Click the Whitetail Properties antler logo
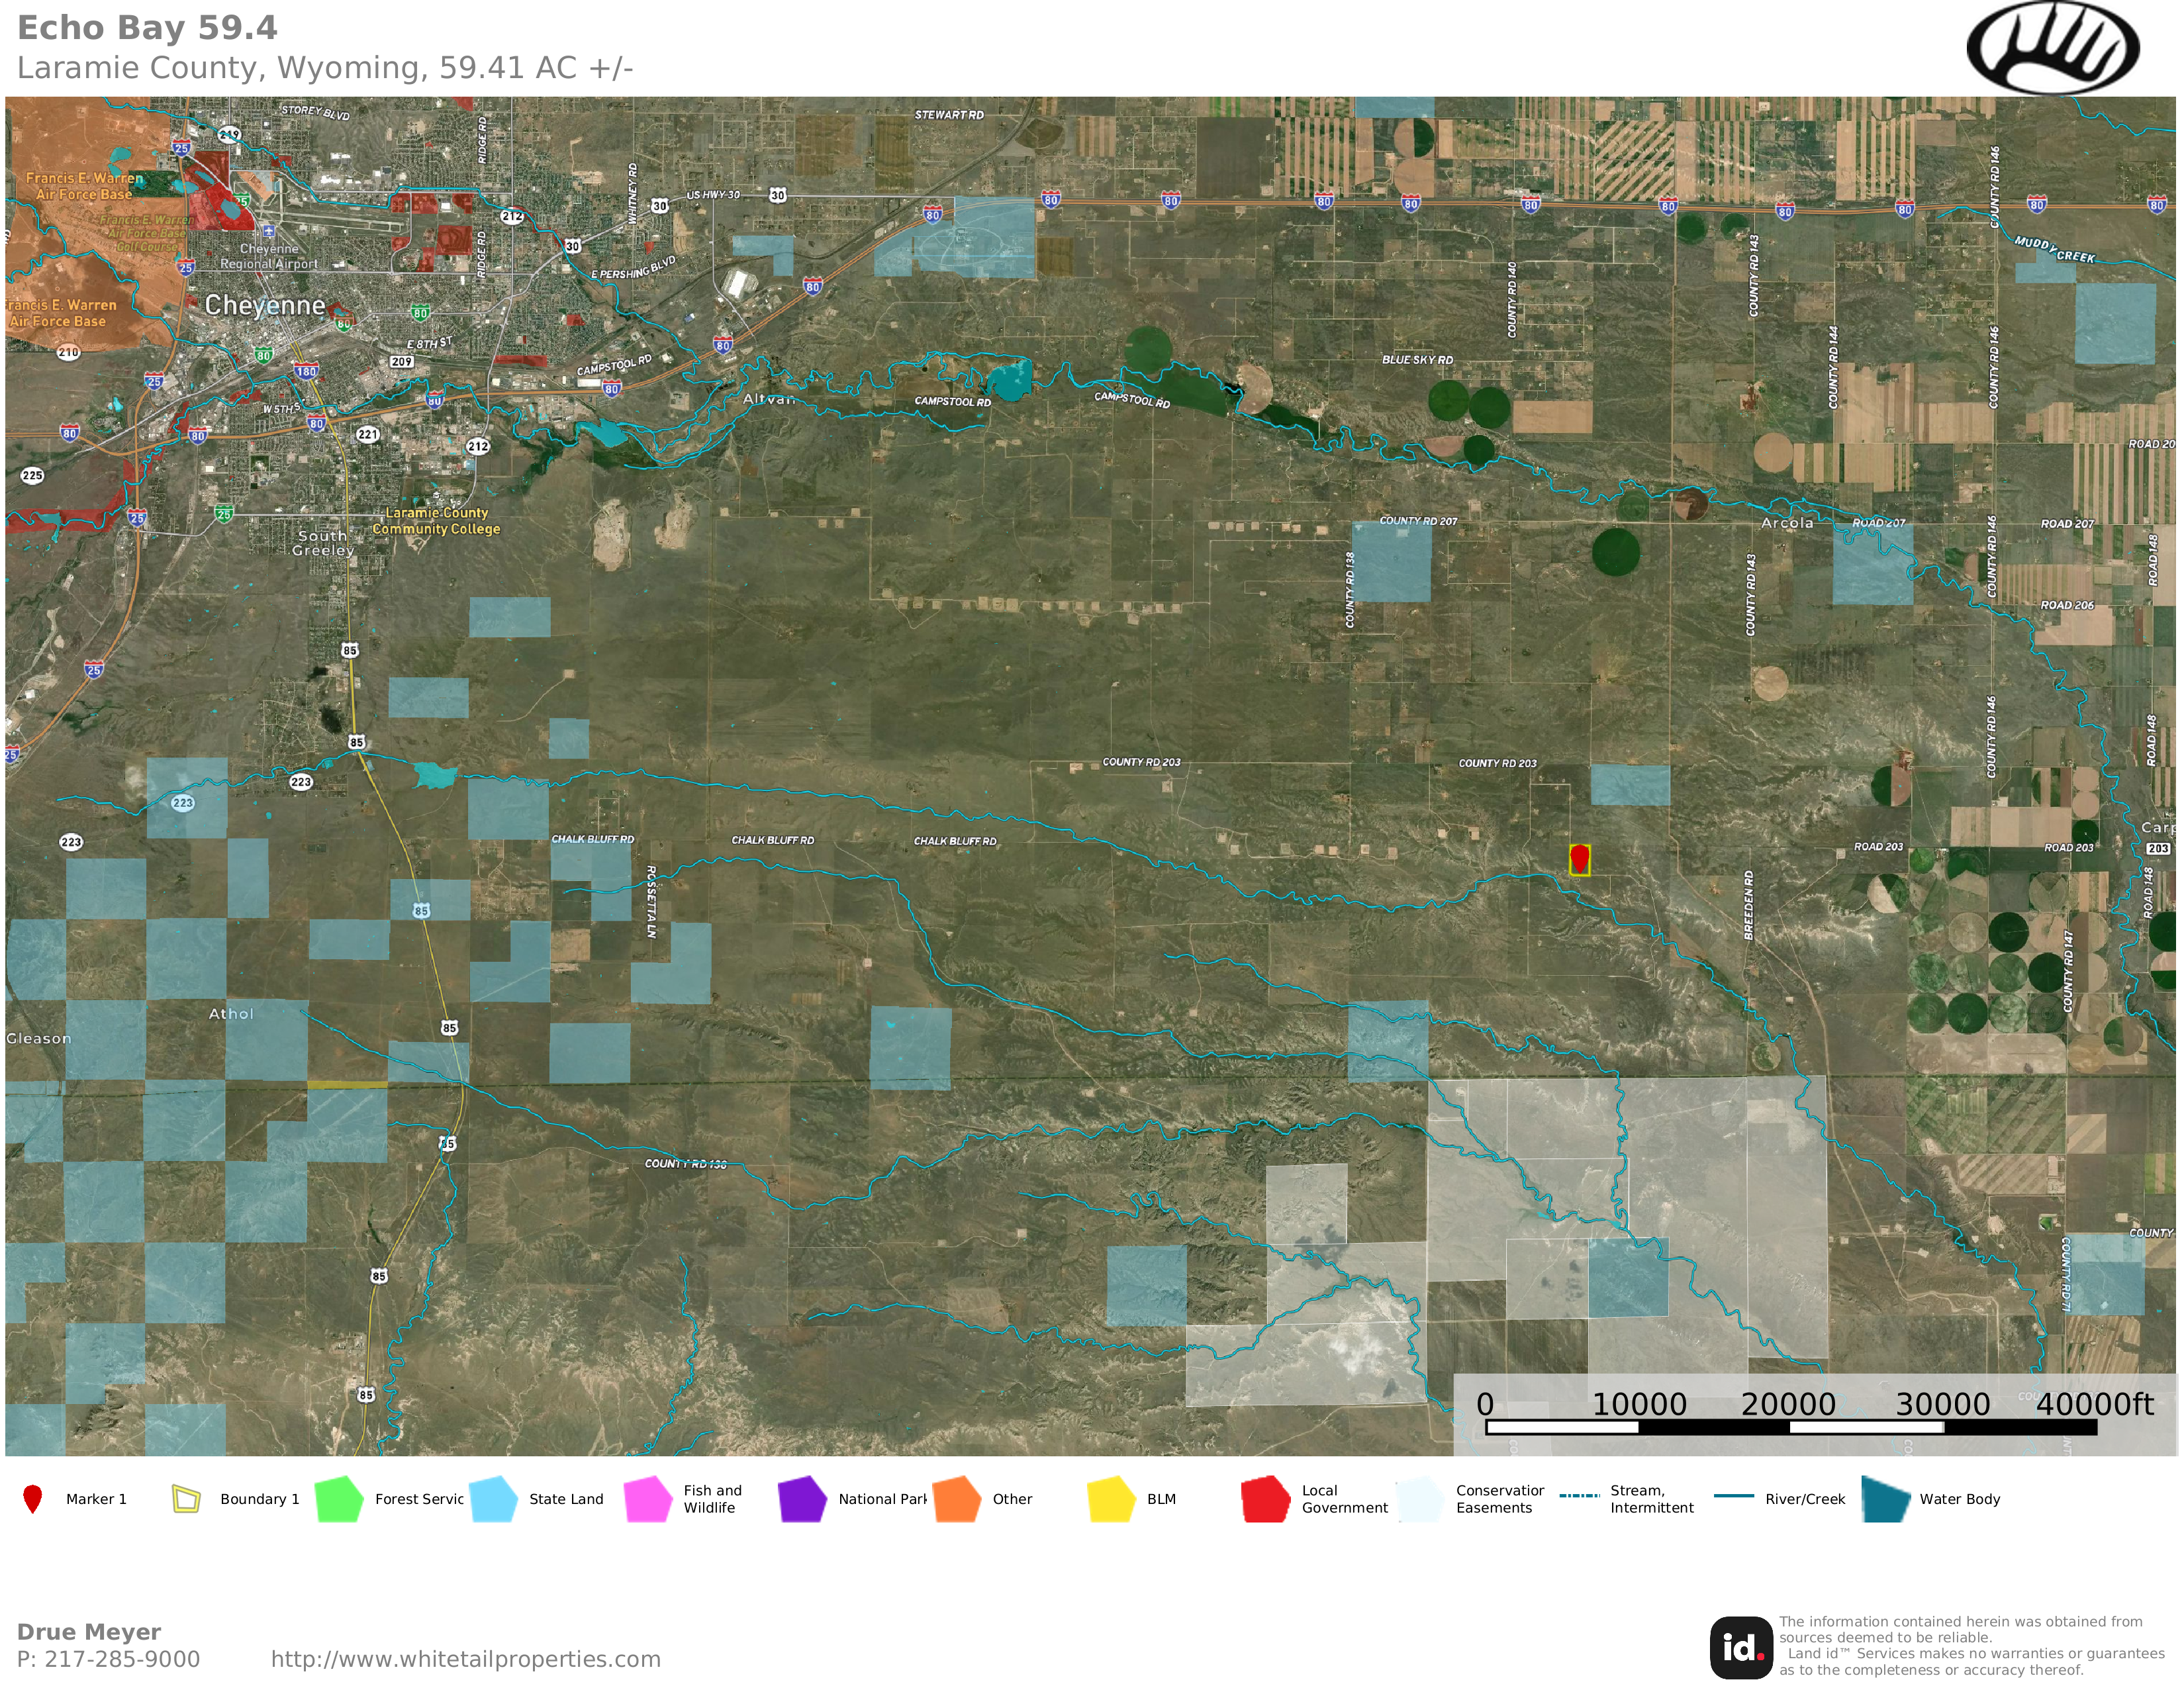This screenshot has width=2184, height=1688. pos(2052,48)
